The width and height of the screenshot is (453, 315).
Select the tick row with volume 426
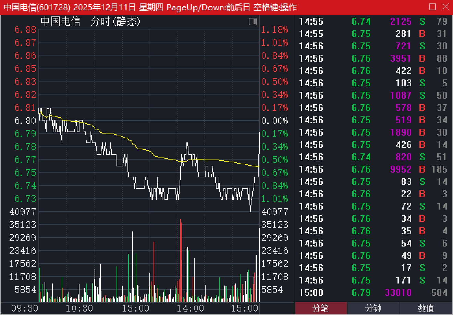(374, 144)
